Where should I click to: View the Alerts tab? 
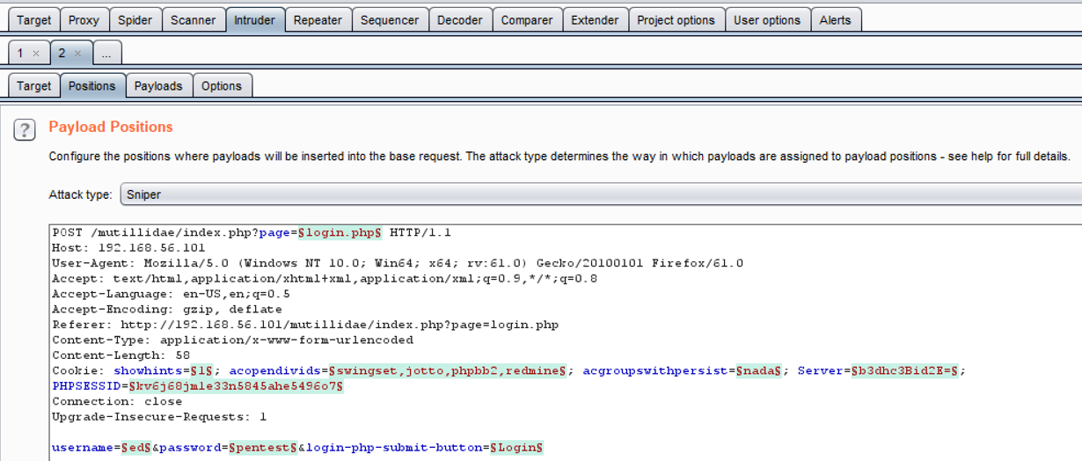point(835,19)
